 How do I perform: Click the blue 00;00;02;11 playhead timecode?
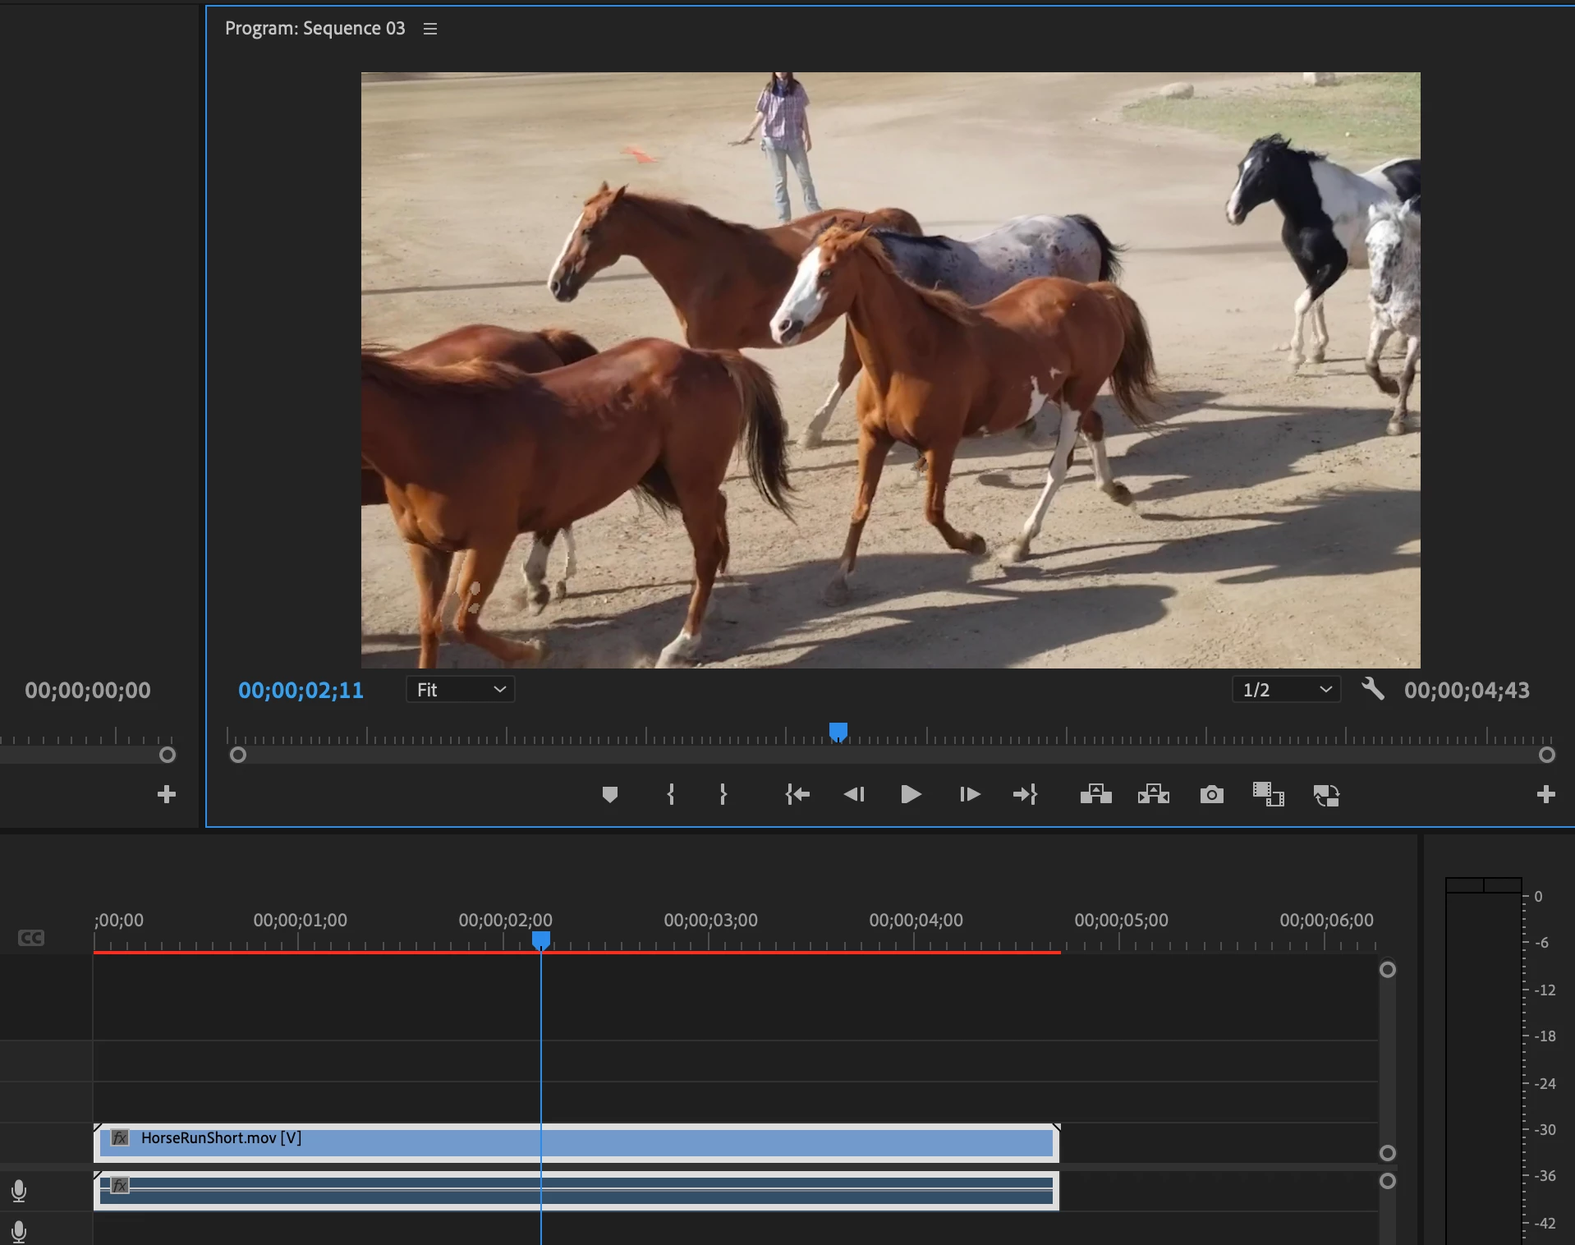click(x=301, y=691)
